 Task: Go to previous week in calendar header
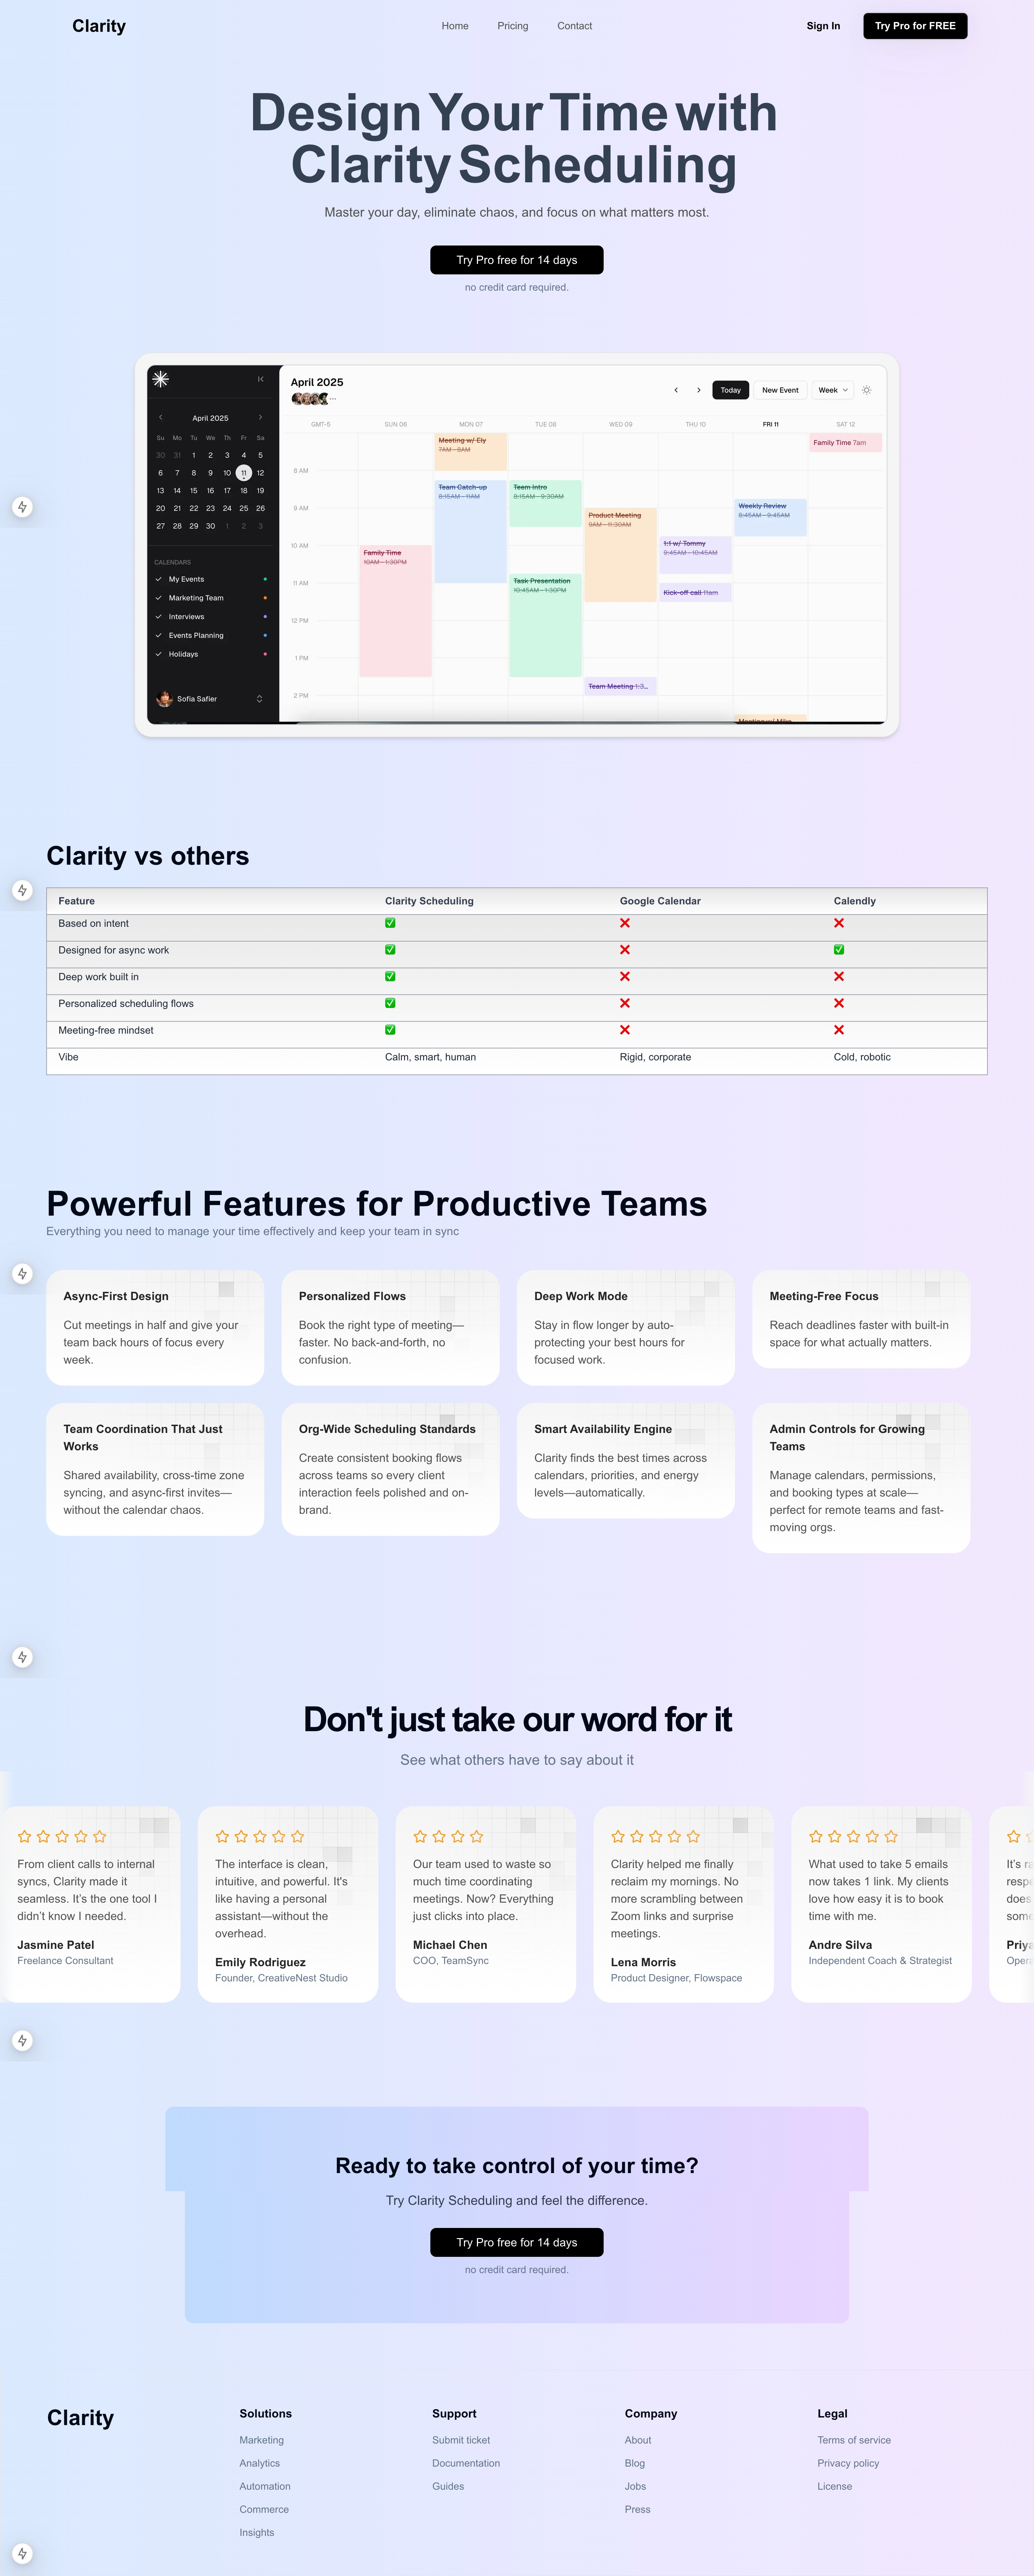pyautogui.click(x=676, y=390)
